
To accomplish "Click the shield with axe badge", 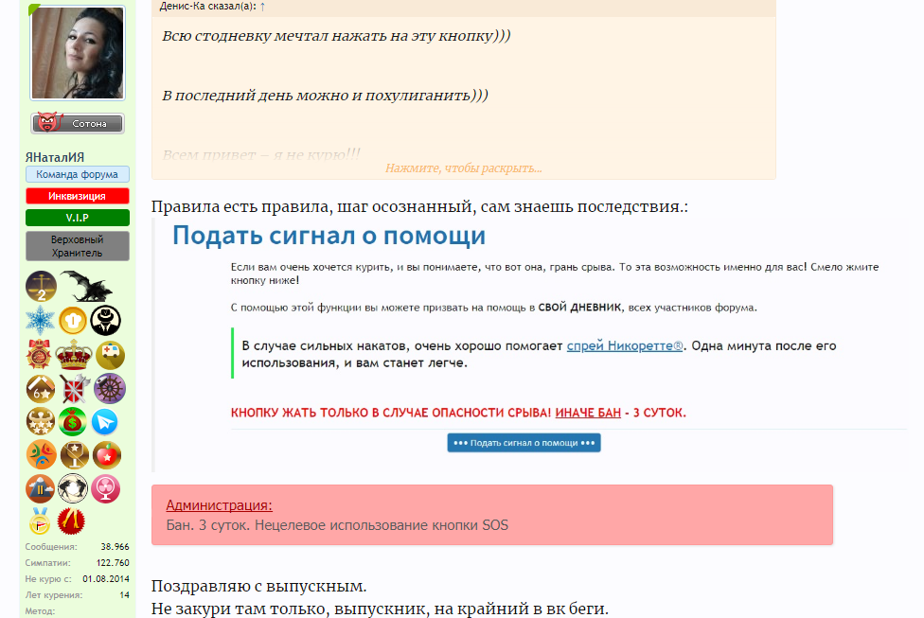I will [74, 389].
